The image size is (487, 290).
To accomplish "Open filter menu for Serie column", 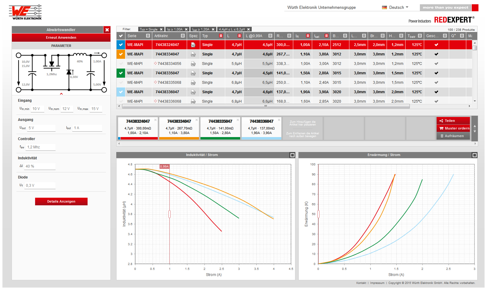I will [148, 36].
